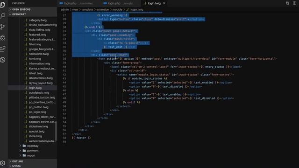Place cursor on '{{ footer }}' code line
This screenshot has width=299, height=168.
point(81,138)
